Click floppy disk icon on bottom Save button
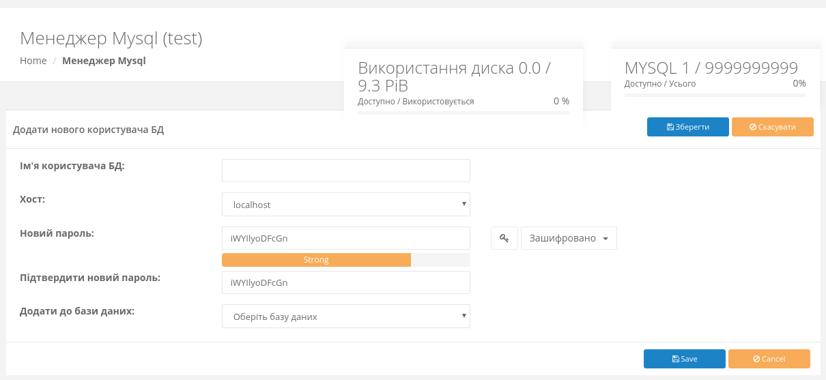The width and height of the screenshot is (826, 380). [675, 359]
